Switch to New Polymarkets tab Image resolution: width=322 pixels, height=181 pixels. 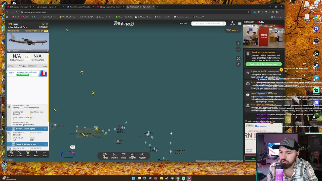80,7
